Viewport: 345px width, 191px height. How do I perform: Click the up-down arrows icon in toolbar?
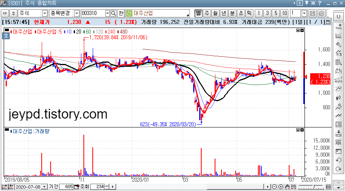[x=13, y=13]
